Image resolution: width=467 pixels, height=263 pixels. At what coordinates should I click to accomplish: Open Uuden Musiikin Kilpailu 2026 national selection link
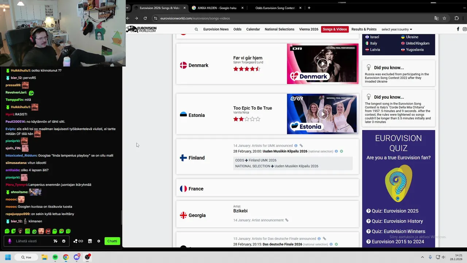click(x=296, y=166)
